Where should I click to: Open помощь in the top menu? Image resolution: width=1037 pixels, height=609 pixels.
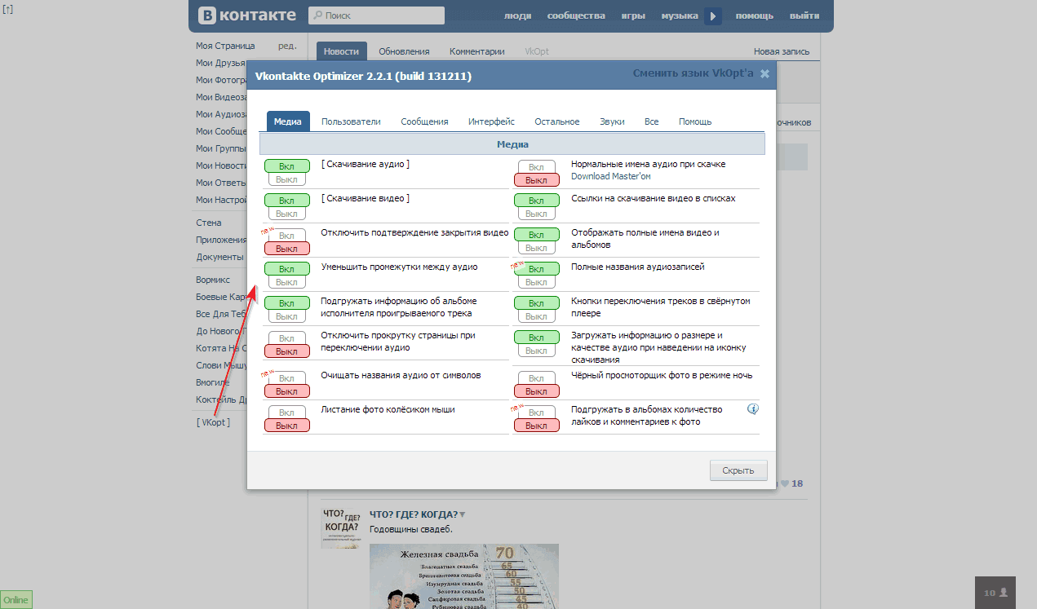pyautogui.click(x=755, y=15)
